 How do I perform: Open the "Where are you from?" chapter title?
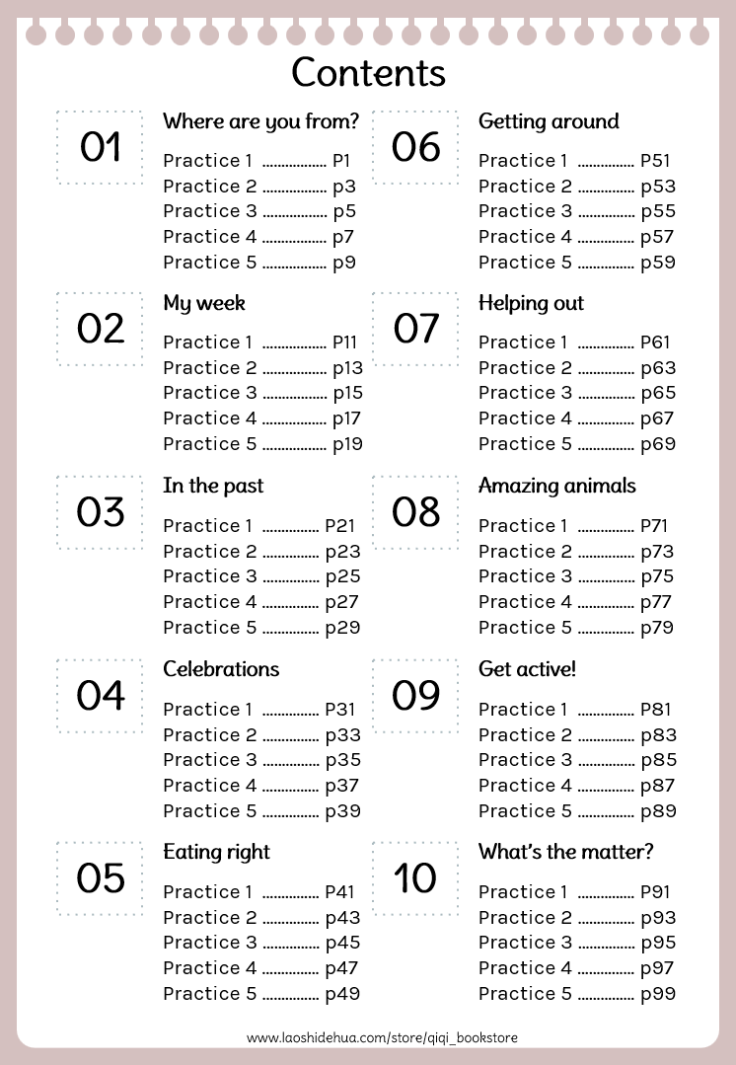click(260, 121)
